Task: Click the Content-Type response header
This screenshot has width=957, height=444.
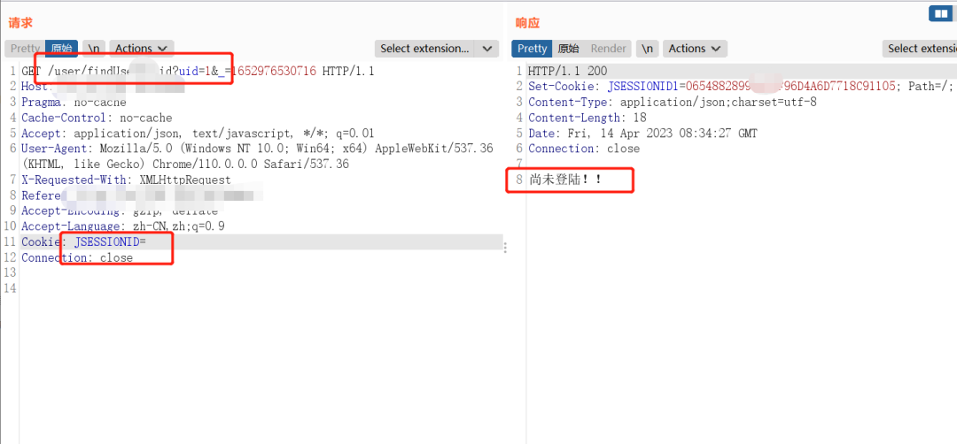Action: coord(673,103)
